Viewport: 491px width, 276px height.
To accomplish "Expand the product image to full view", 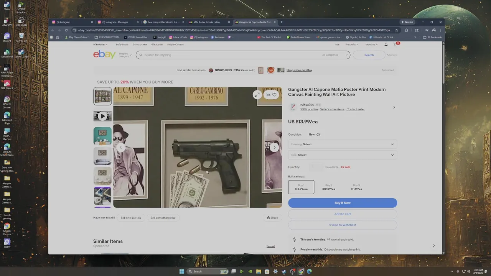I will point(257,94).
